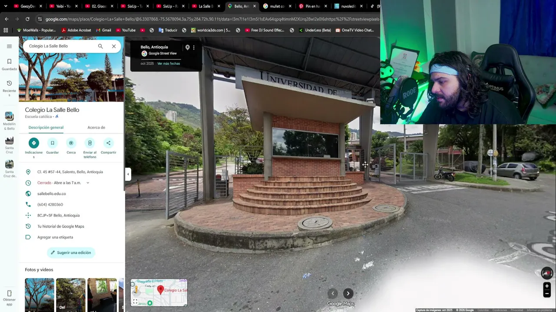Open the sallebello.edu.co website link
This screenshot has height=312, width=556.
click(x=52, y=194)
